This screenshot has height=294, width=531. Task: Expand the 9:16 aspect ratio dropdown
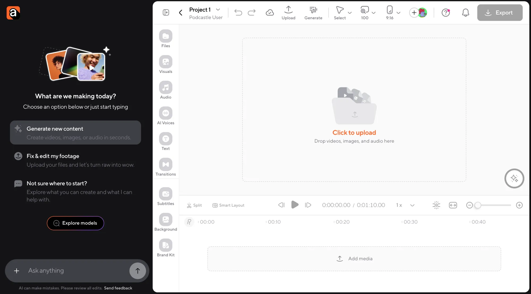pyautogui.click(x=398, y=12)
